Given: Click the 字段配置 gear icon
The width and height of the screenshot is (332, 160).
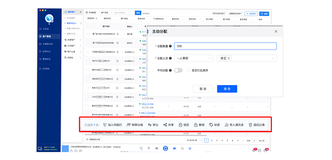Looking at the screenshot, I should [x=87, y=13].
